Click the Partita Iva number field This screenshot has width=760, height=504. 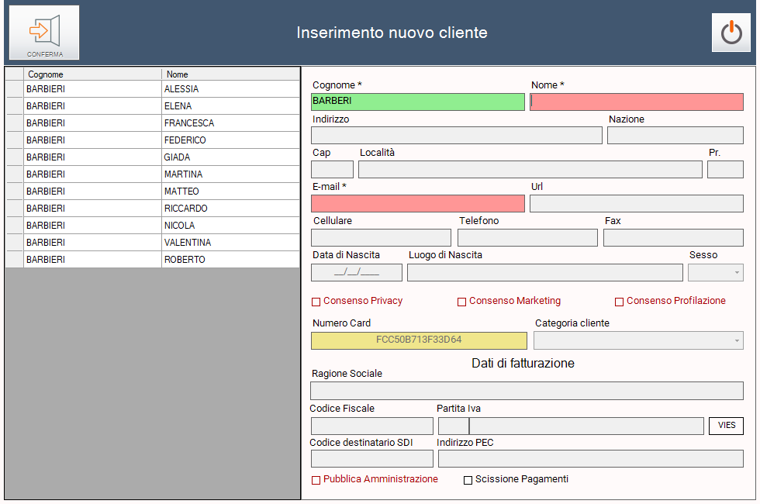tap(586, 426)
